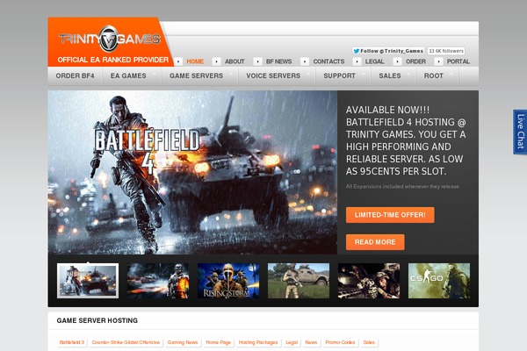The height and width of the screenshot is (351, 527).
Task: Click the Battlefield 4 banner image
Action: [x=192, y=172]
